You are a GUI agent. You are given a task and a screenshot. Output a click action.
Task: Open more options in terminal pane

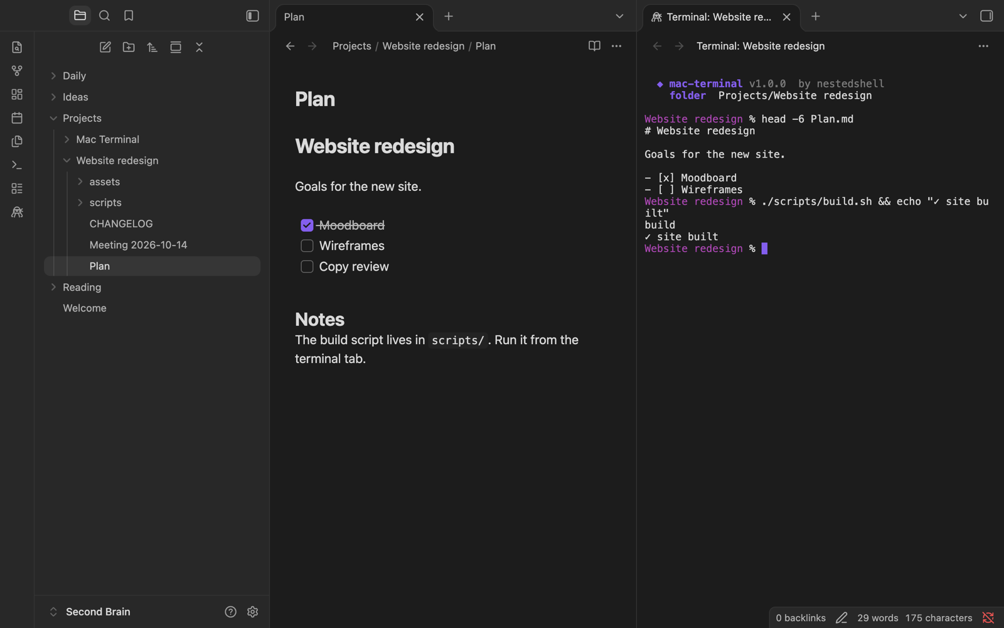tap(983, 46)
